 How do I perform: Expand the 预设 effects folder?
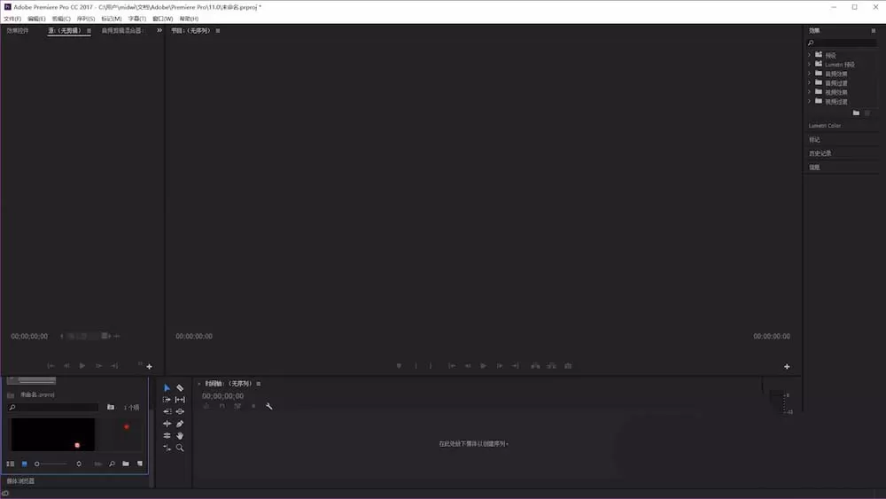[809, 55]
